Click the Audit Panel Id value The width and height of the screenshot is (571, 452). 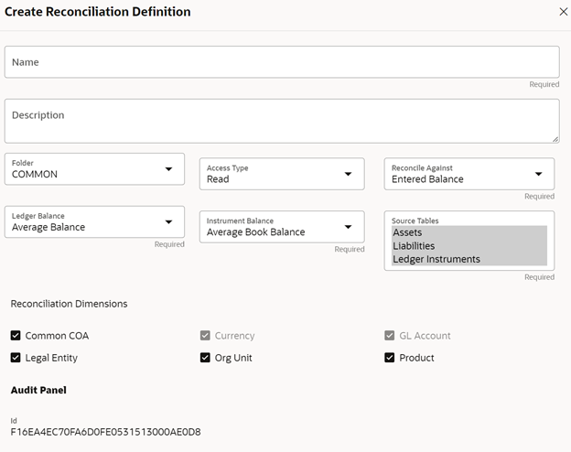tap(105, 432)
